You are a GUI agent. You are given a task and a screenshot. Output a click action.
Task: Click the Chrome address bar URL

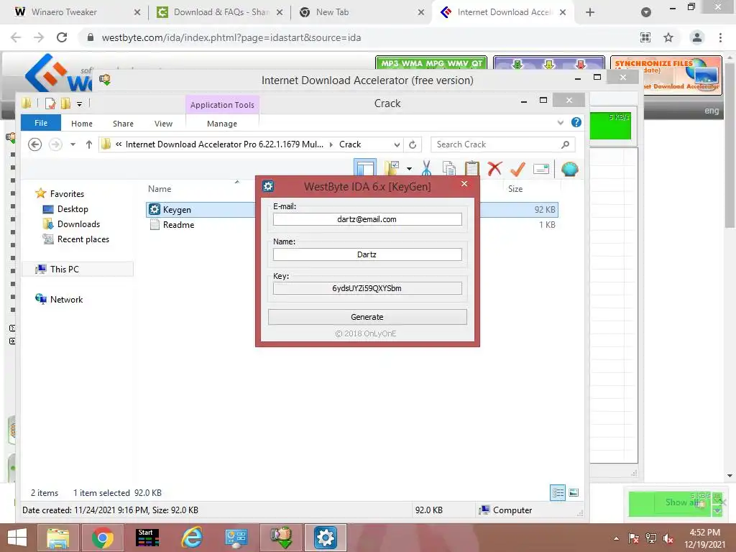(x=231, y=37)
